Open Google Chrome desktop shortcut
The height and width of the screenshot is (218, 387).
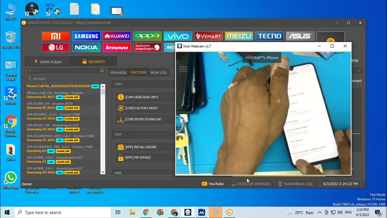tap(11, 126)
